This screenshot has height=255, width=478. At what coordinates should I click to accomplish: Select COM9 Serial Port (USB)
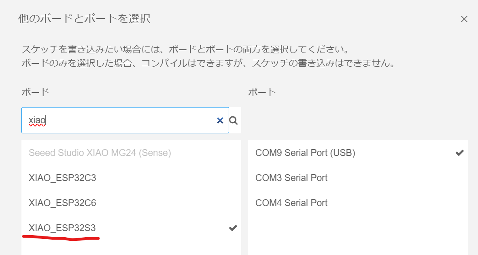pyautogui.click(x=358, y=153)
